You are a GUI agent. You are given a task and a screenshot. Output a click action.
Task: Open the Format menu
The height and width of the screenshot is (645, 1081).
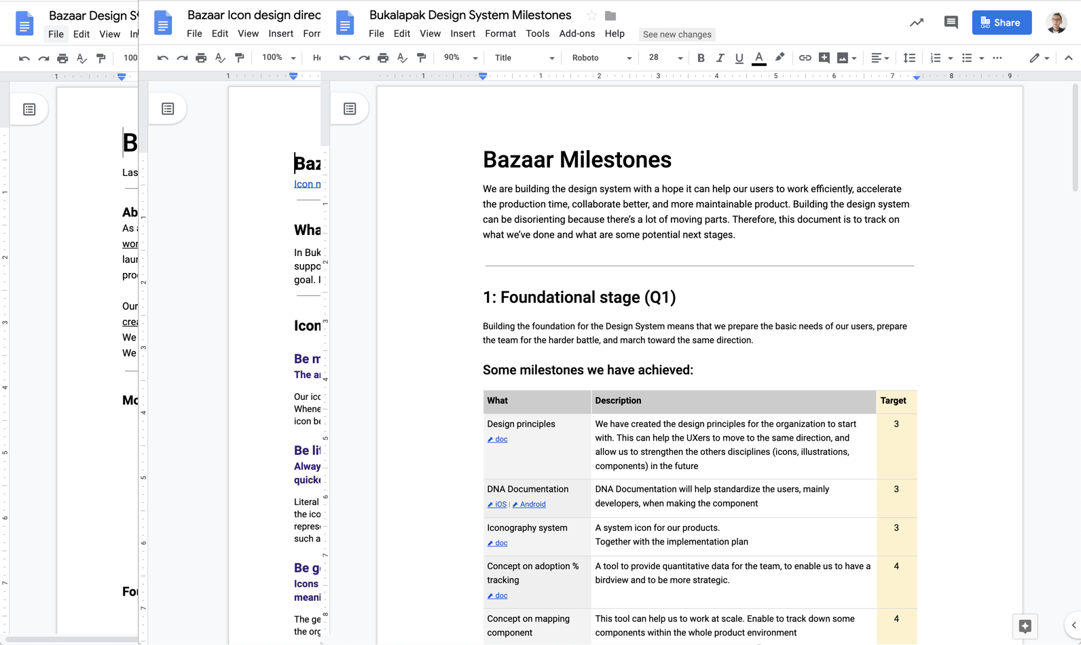click(500, 33)
